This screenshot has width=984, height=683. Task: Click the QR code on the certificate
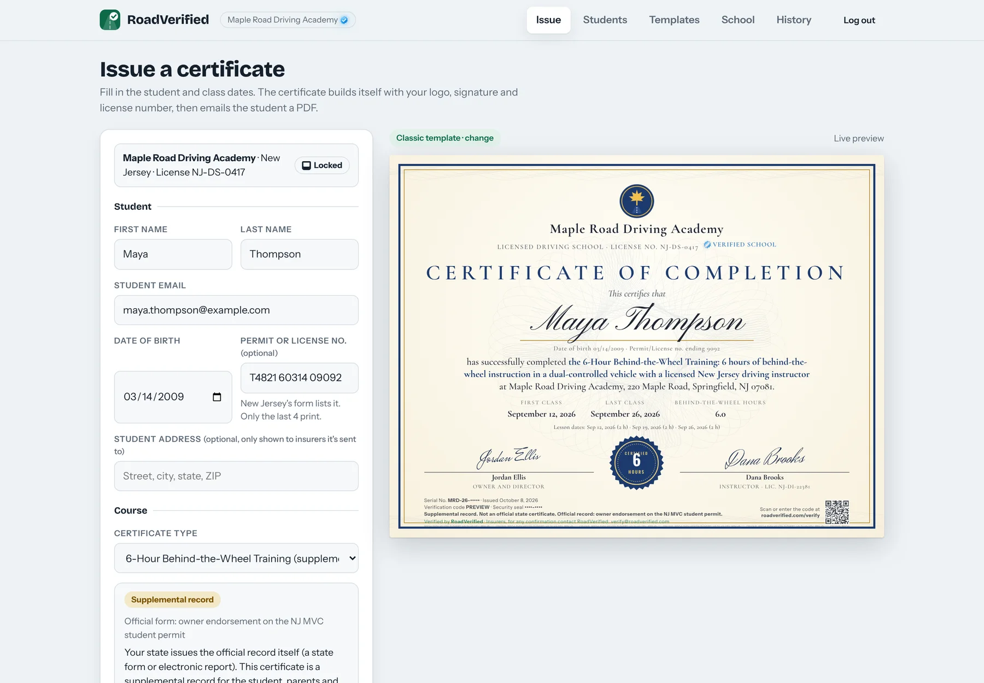(837, 512)
